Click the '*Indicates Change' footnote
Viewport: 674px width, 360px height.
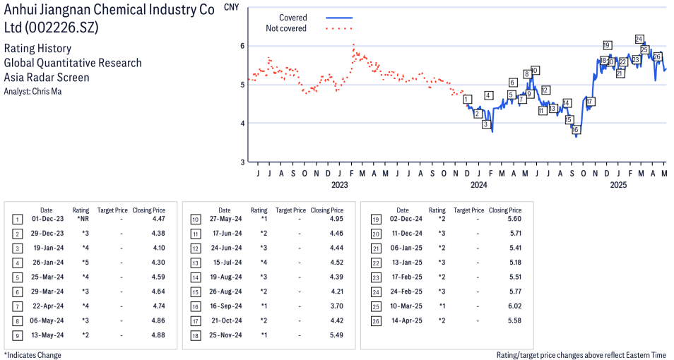click(32, 355)
